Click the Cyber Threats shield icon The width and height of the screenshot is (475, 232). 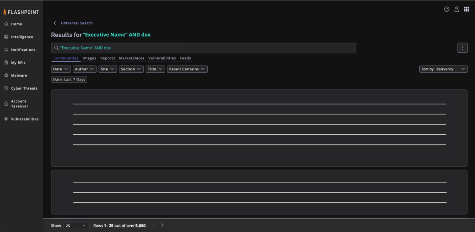point(6,88)
